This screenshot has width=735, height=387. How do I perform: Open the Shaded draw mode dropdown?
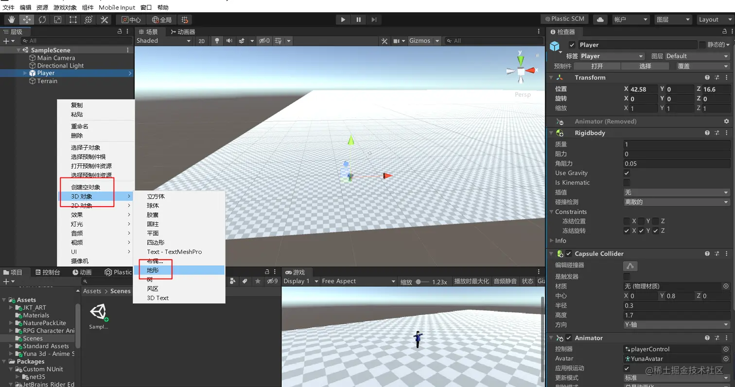pyautogui.click(x=165, y=41)
